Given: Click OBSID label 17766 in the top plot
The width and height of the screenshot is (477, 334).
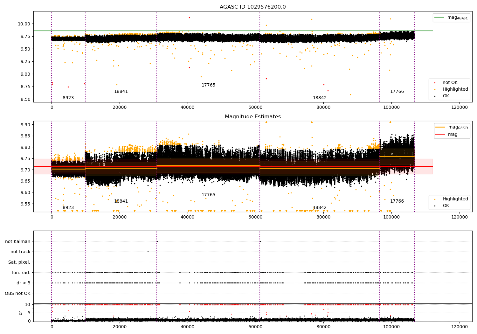Looking at the screenshot, I should [397, 92].
